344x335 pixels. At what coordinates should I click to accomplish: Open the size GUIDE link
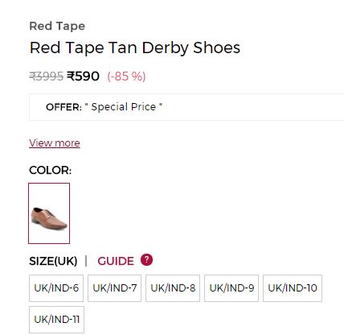[x=116, y=261]
